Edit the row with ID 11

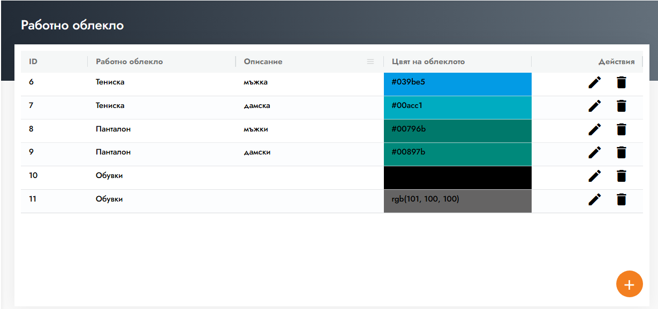[x=594, y=199]
